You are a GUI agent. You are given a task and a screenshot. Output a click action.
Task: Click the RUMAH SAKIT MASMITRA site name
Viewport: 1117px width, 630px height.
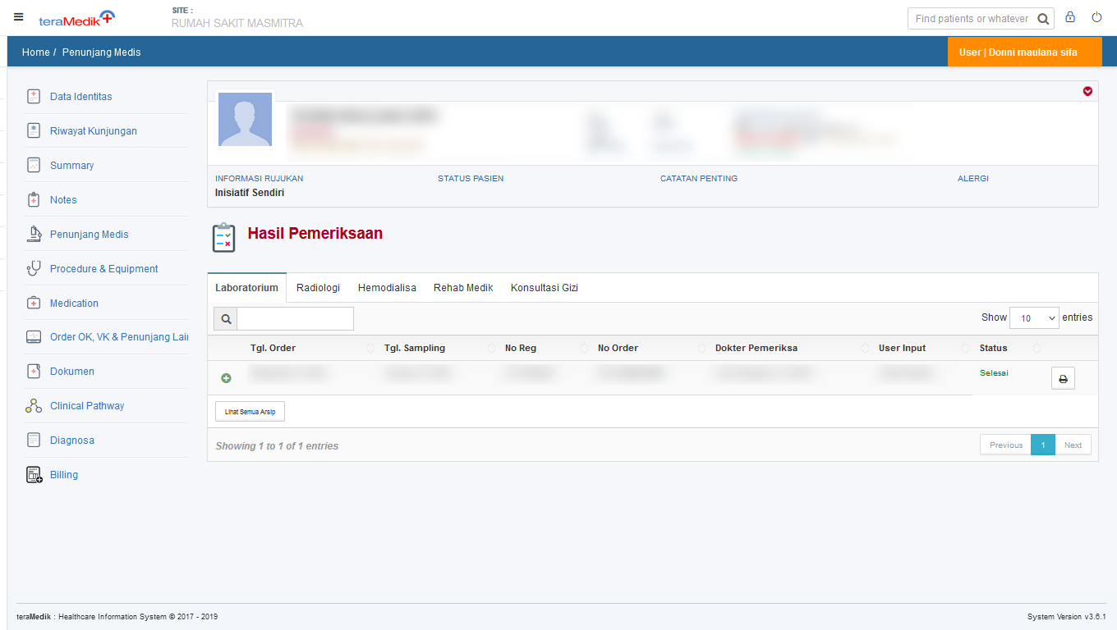237,23
